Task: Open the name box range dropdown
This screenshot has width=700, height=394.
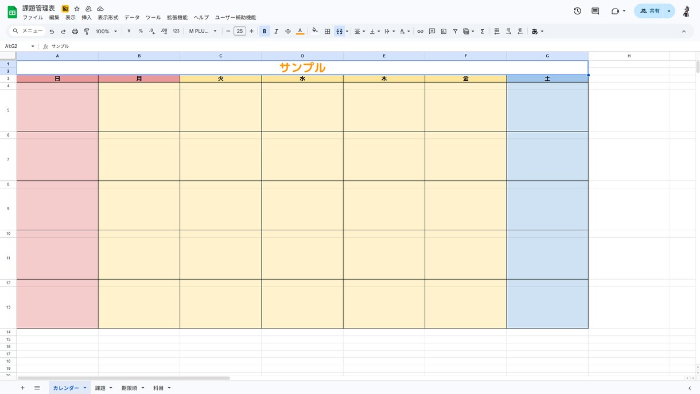Action: point(33,46)
